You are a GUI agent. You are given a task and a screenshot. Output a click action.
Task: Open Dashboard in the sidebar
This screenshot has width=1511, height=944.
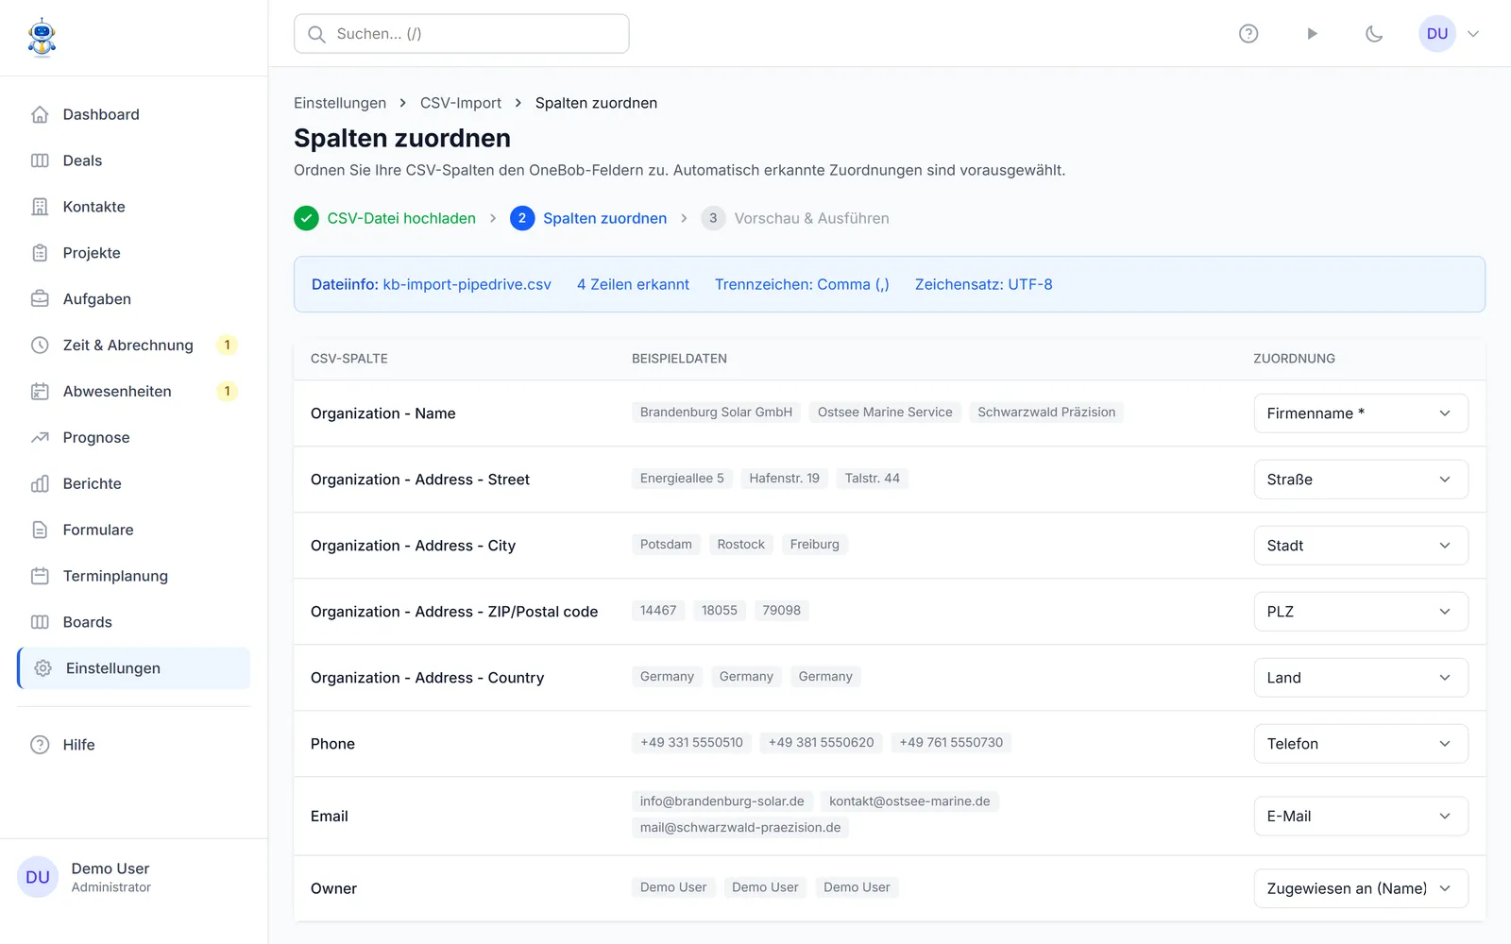coord(133,114)
